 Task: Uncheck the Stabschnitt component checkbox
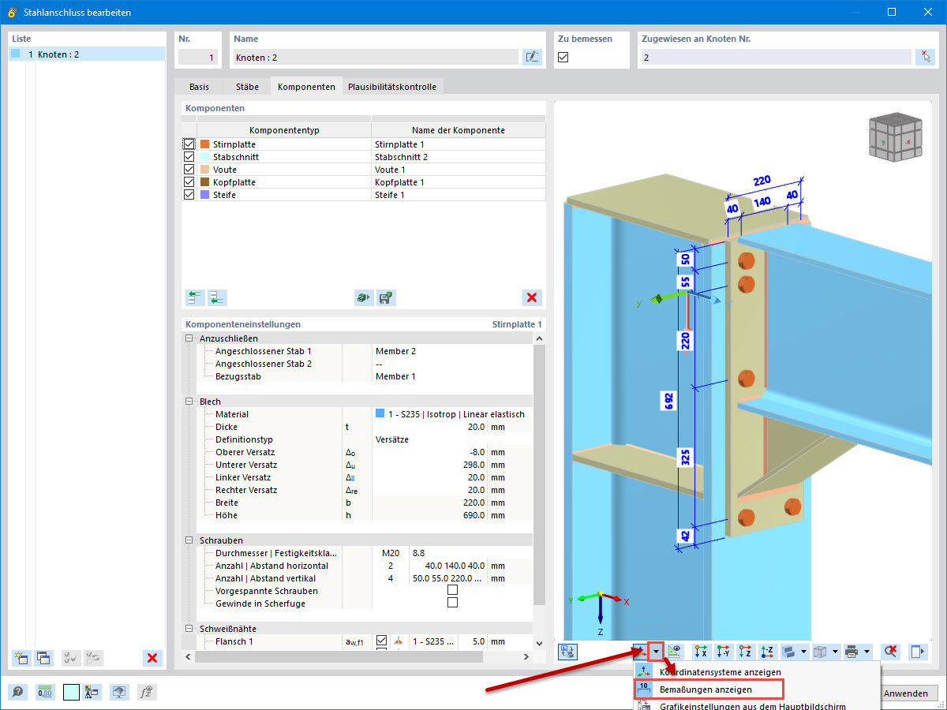189,157
